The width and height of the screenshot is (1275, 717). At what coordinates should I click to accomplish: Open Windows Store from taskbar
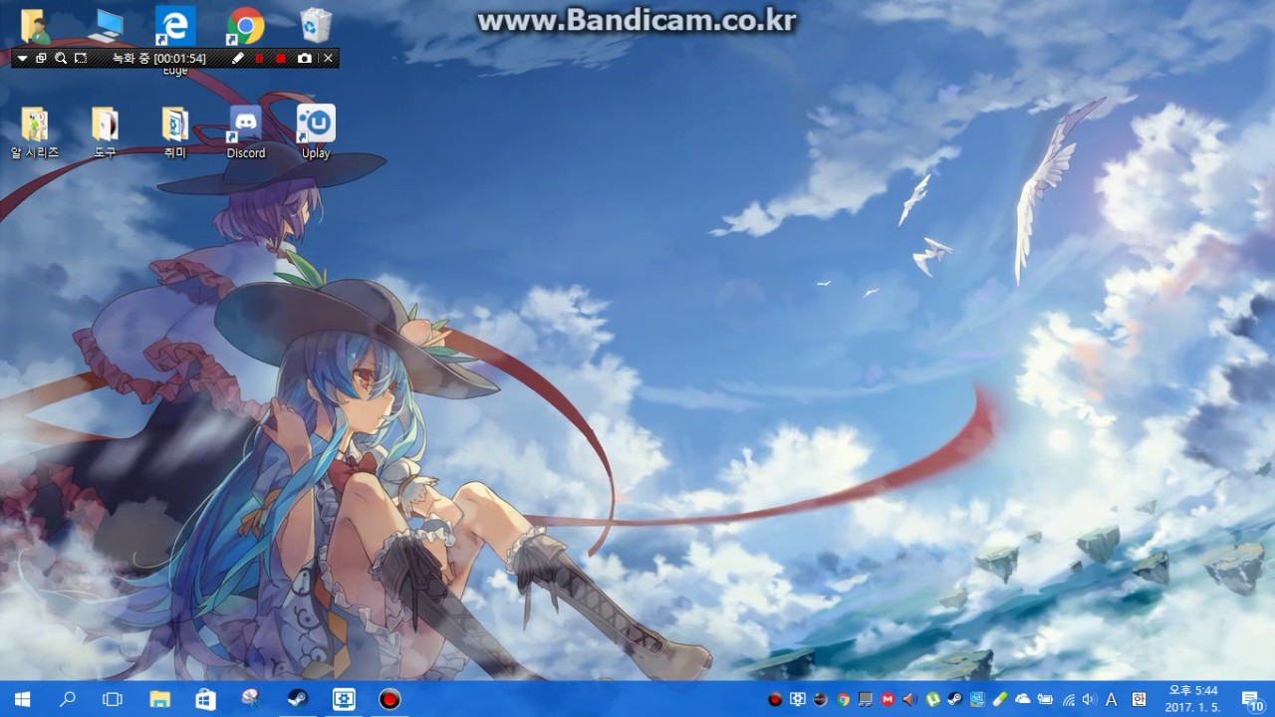(x=206, y=699)
